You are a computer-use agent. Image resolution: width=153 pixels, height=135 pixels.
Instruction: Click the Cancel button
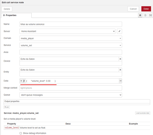(x=133, y=9)
